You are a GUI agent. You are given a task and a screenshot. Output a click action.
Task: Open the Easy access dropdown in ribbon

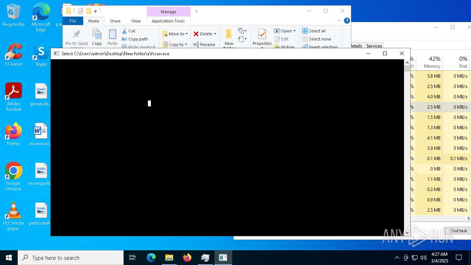click(x=242, y=39)
